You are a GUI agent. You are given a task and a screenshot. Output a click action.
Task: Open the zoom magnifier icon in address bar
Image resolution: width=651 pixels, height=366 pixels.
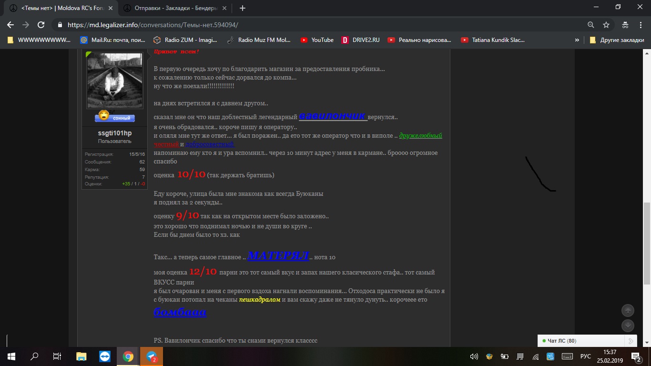pyautogui.click(x=591, y=25)
